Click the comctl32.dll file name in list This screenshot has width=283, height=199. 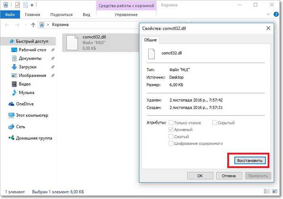tap(94, 37)
